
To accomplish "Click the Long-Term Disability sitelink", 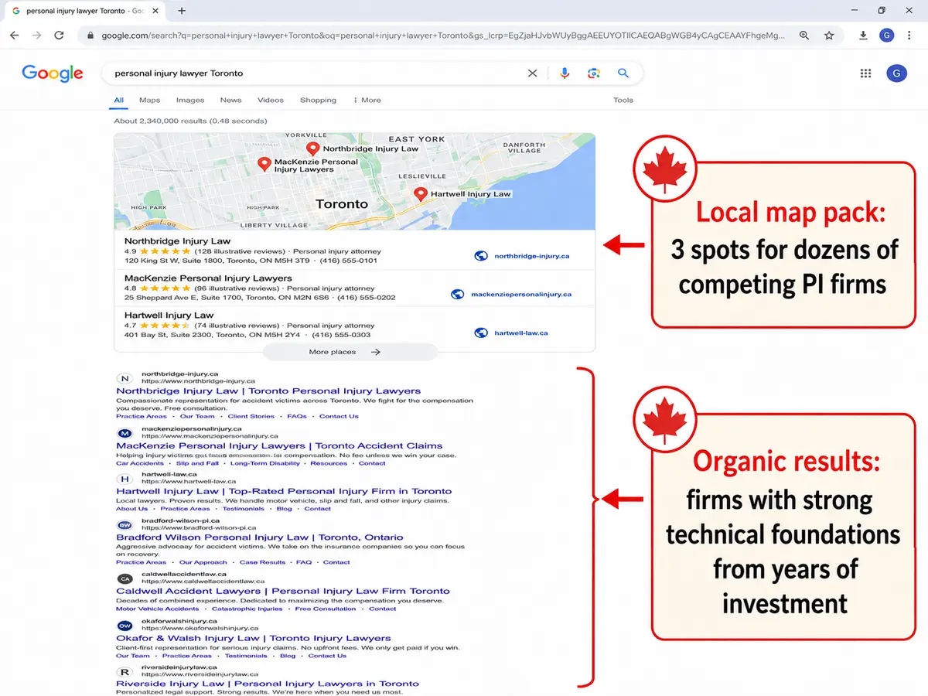I will pos(265,463).
